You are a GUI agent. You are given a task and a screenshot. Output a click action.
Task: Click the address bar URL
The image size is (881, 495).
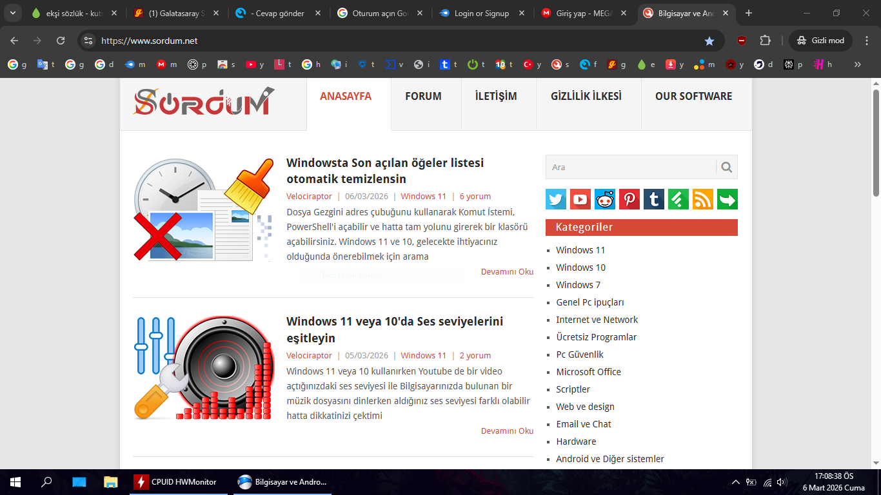(150, 41)
